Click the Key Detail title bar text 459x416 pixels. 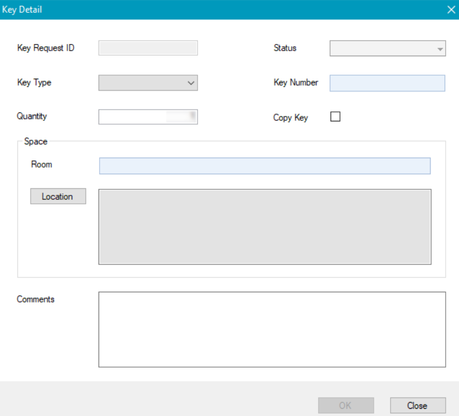tap(22, 9)
